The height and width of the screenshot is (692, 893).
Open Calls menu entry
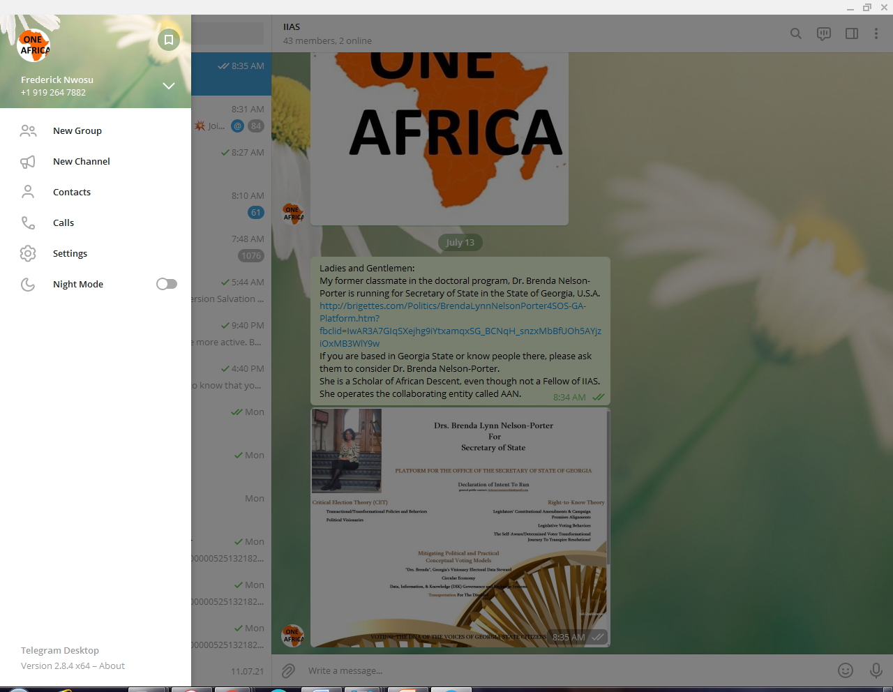[x=96, y=223]
